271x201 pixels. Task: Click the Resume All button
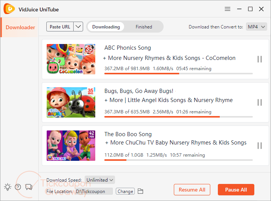tap(192, 190)
